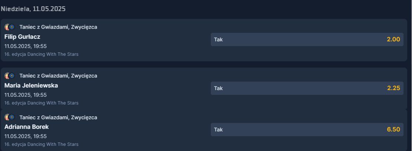Click the 19:55 date under Maria Jeleniewska
The width and height of the screenshot is (412, 151).
pyautogui.click(x=25, y=95)
